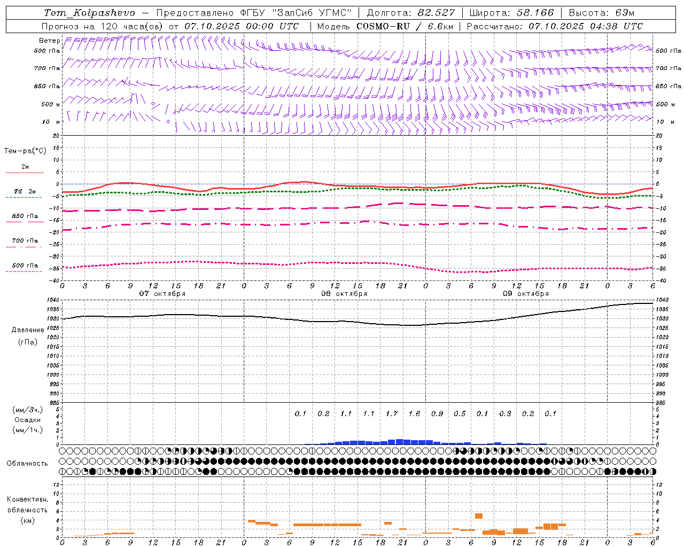Click the '700 гПа' temperature legend entry

pyautogui.click(x=25, y=241)
